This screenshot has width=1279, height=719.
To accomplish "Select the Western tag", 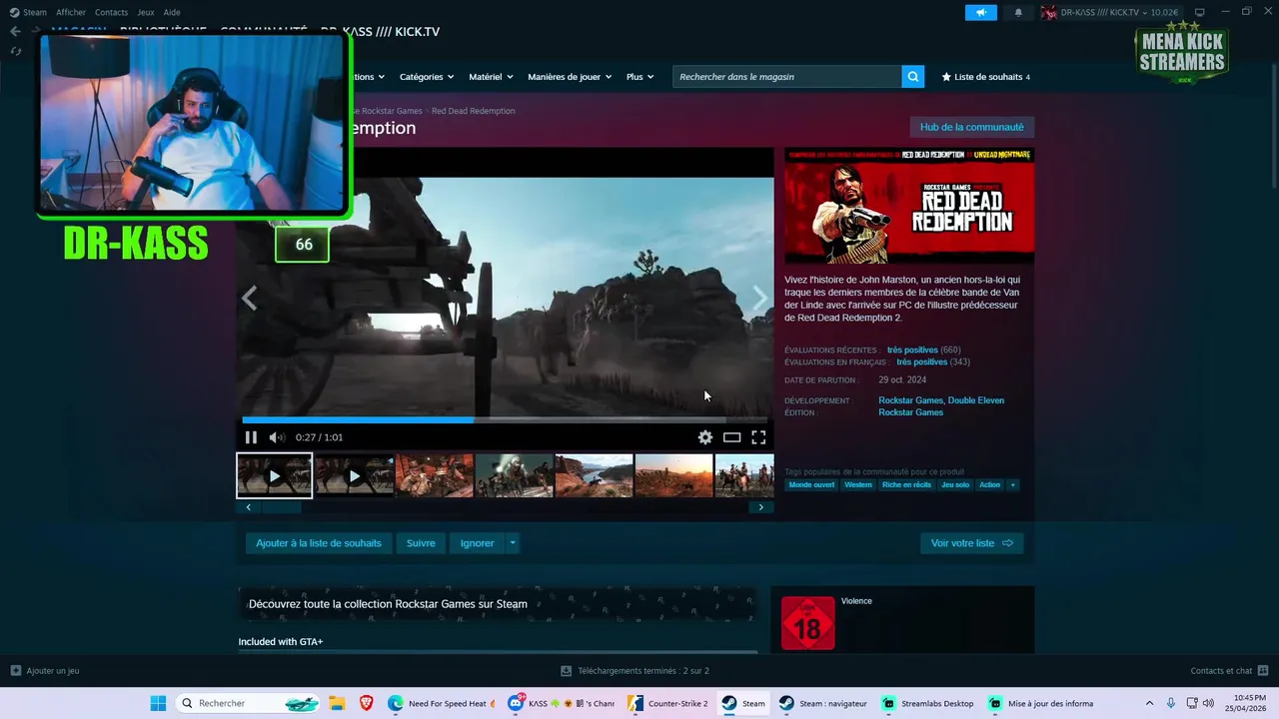I will (858, 485).
